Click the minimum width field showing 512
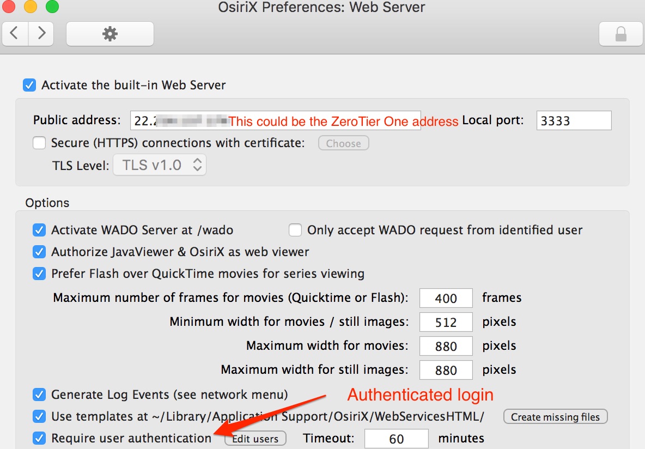This screenshot has width=645, height=449. (x=446, y=322)
